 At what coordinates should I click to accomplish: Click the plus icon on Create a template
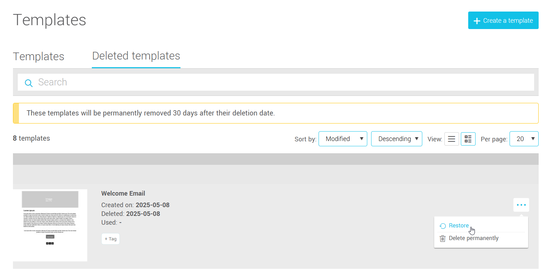pyautogui.click(x=477, y=21)
